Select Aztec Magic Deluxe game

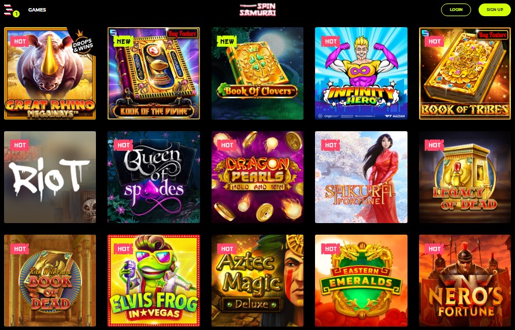point(258,280)
